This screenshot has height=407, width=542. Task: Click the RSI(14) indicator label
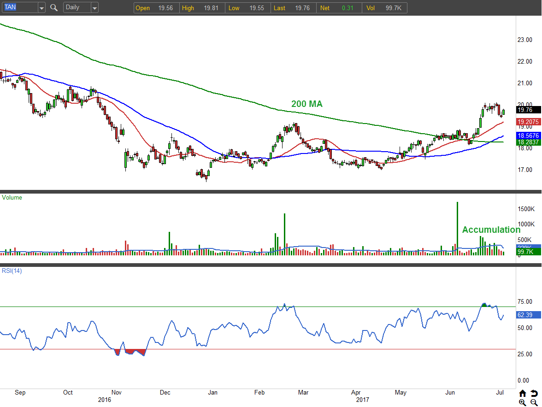tap(12, 271)
